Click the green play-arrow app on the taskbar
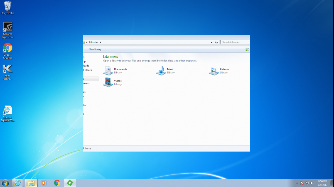 click(70, 183)
